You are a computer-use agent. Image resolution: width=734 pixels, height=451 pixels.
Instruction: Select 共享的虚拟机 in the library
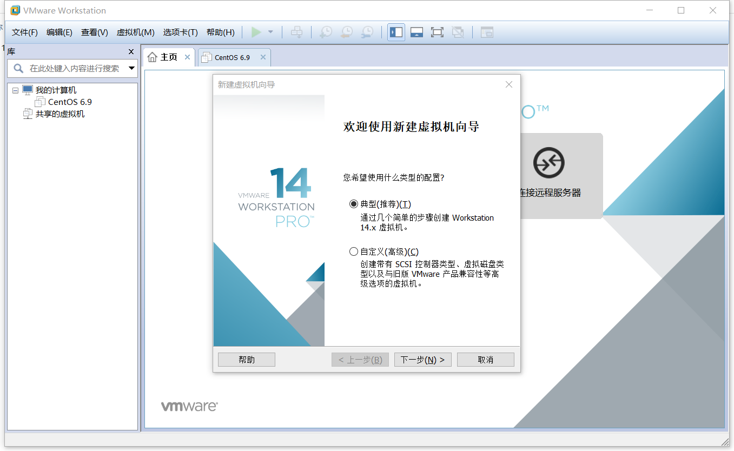click(x=60, y=114)
